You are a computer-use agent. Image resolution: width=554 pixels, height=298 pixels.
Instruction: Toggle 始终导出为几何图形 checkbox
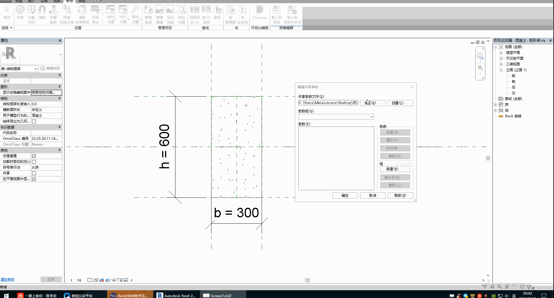pos(34,121)
